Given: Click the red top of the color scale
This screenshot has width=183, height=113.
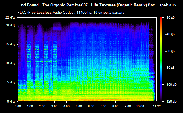Looking at the screenshot, I should coord(161,19).
